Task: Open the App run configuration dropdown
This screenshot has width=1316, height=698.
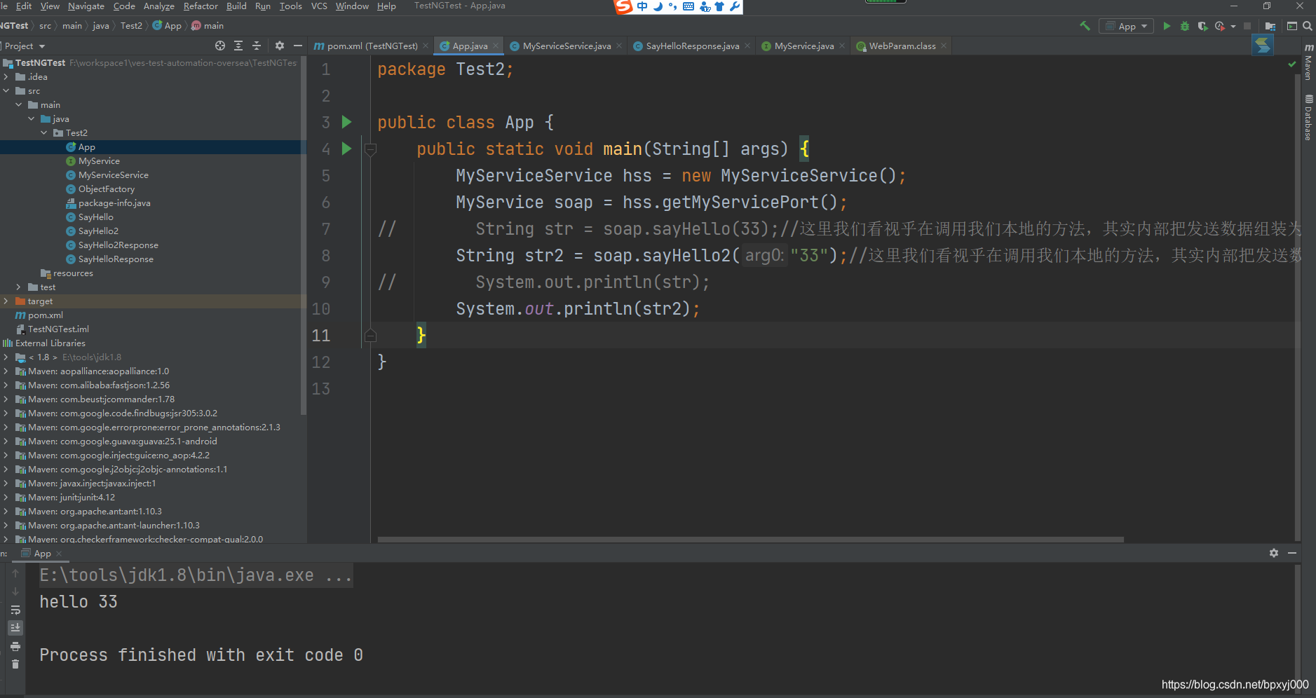Action: pos(1126,26)
